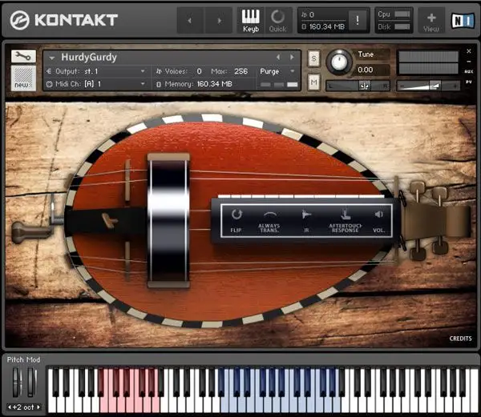Solo the HurdyGurdy instrument with S button

314,59
